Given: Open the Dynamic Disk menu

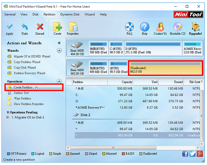Looking at the screenshot, I should tap(70, 14).
